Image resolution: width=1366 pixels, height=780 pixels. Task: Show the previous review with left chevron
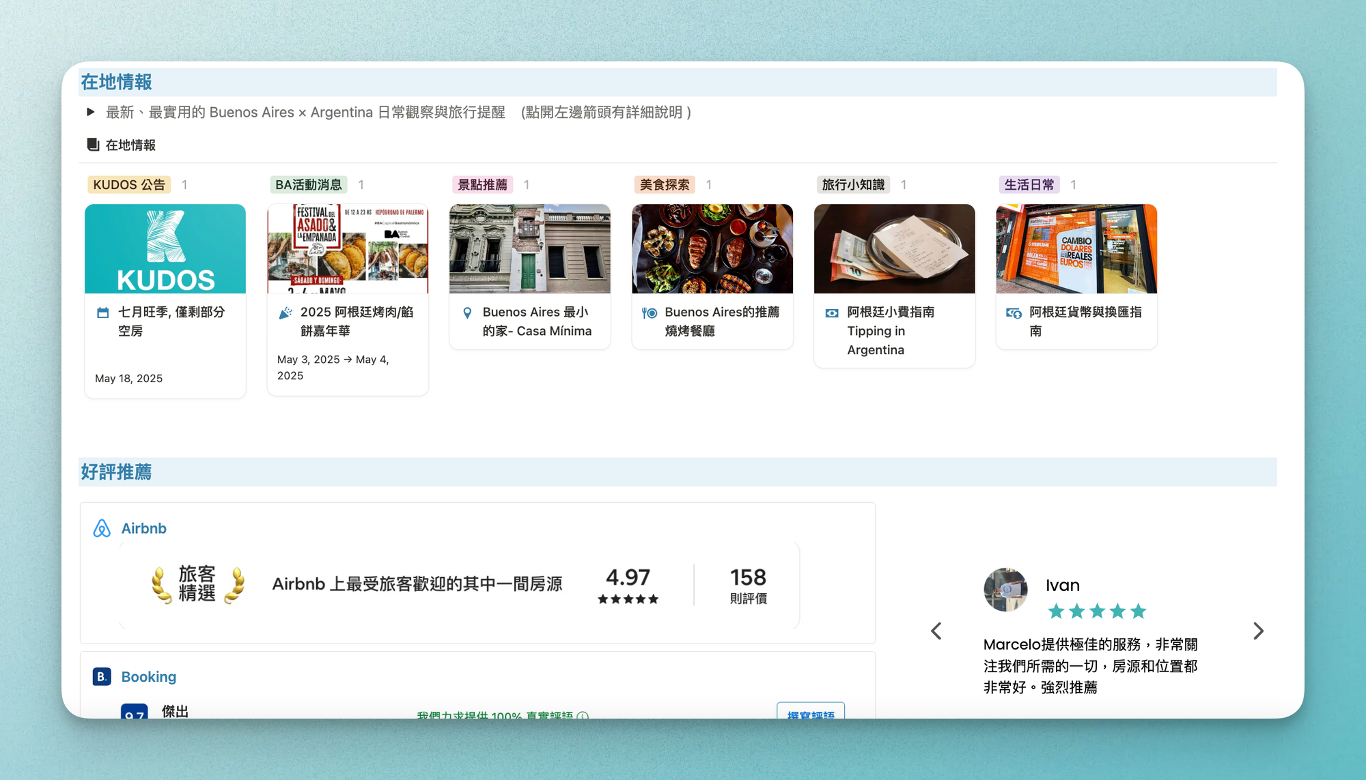(936, 631)
